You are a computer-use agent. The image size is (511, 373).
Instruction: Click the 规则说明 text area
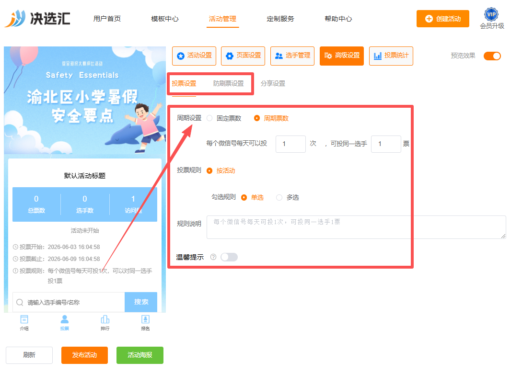(356, 227)
